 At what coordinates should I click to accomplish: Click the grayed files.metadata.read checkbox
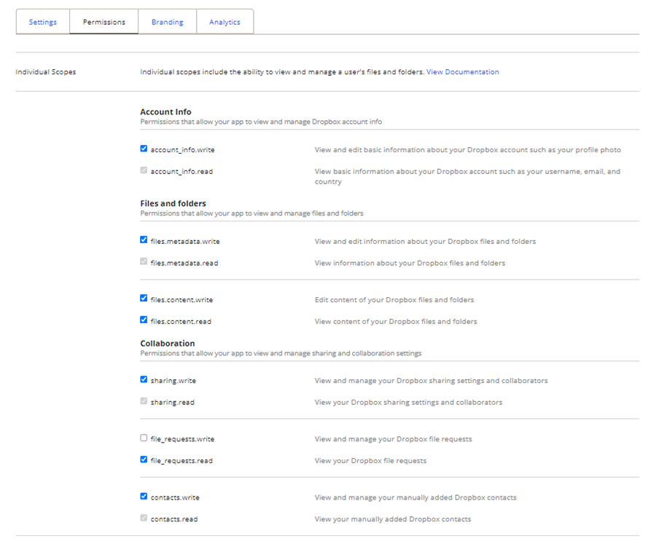coord(144,262)
